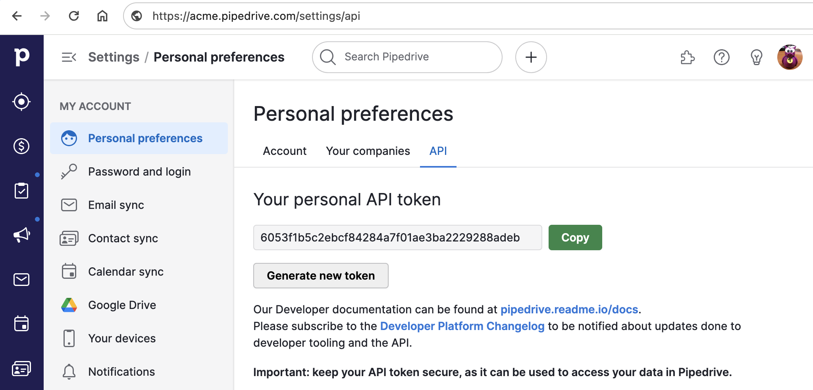Screen dimensions: 813x390
Task: Open the user profile avatar menu
Action: [790, 57]
